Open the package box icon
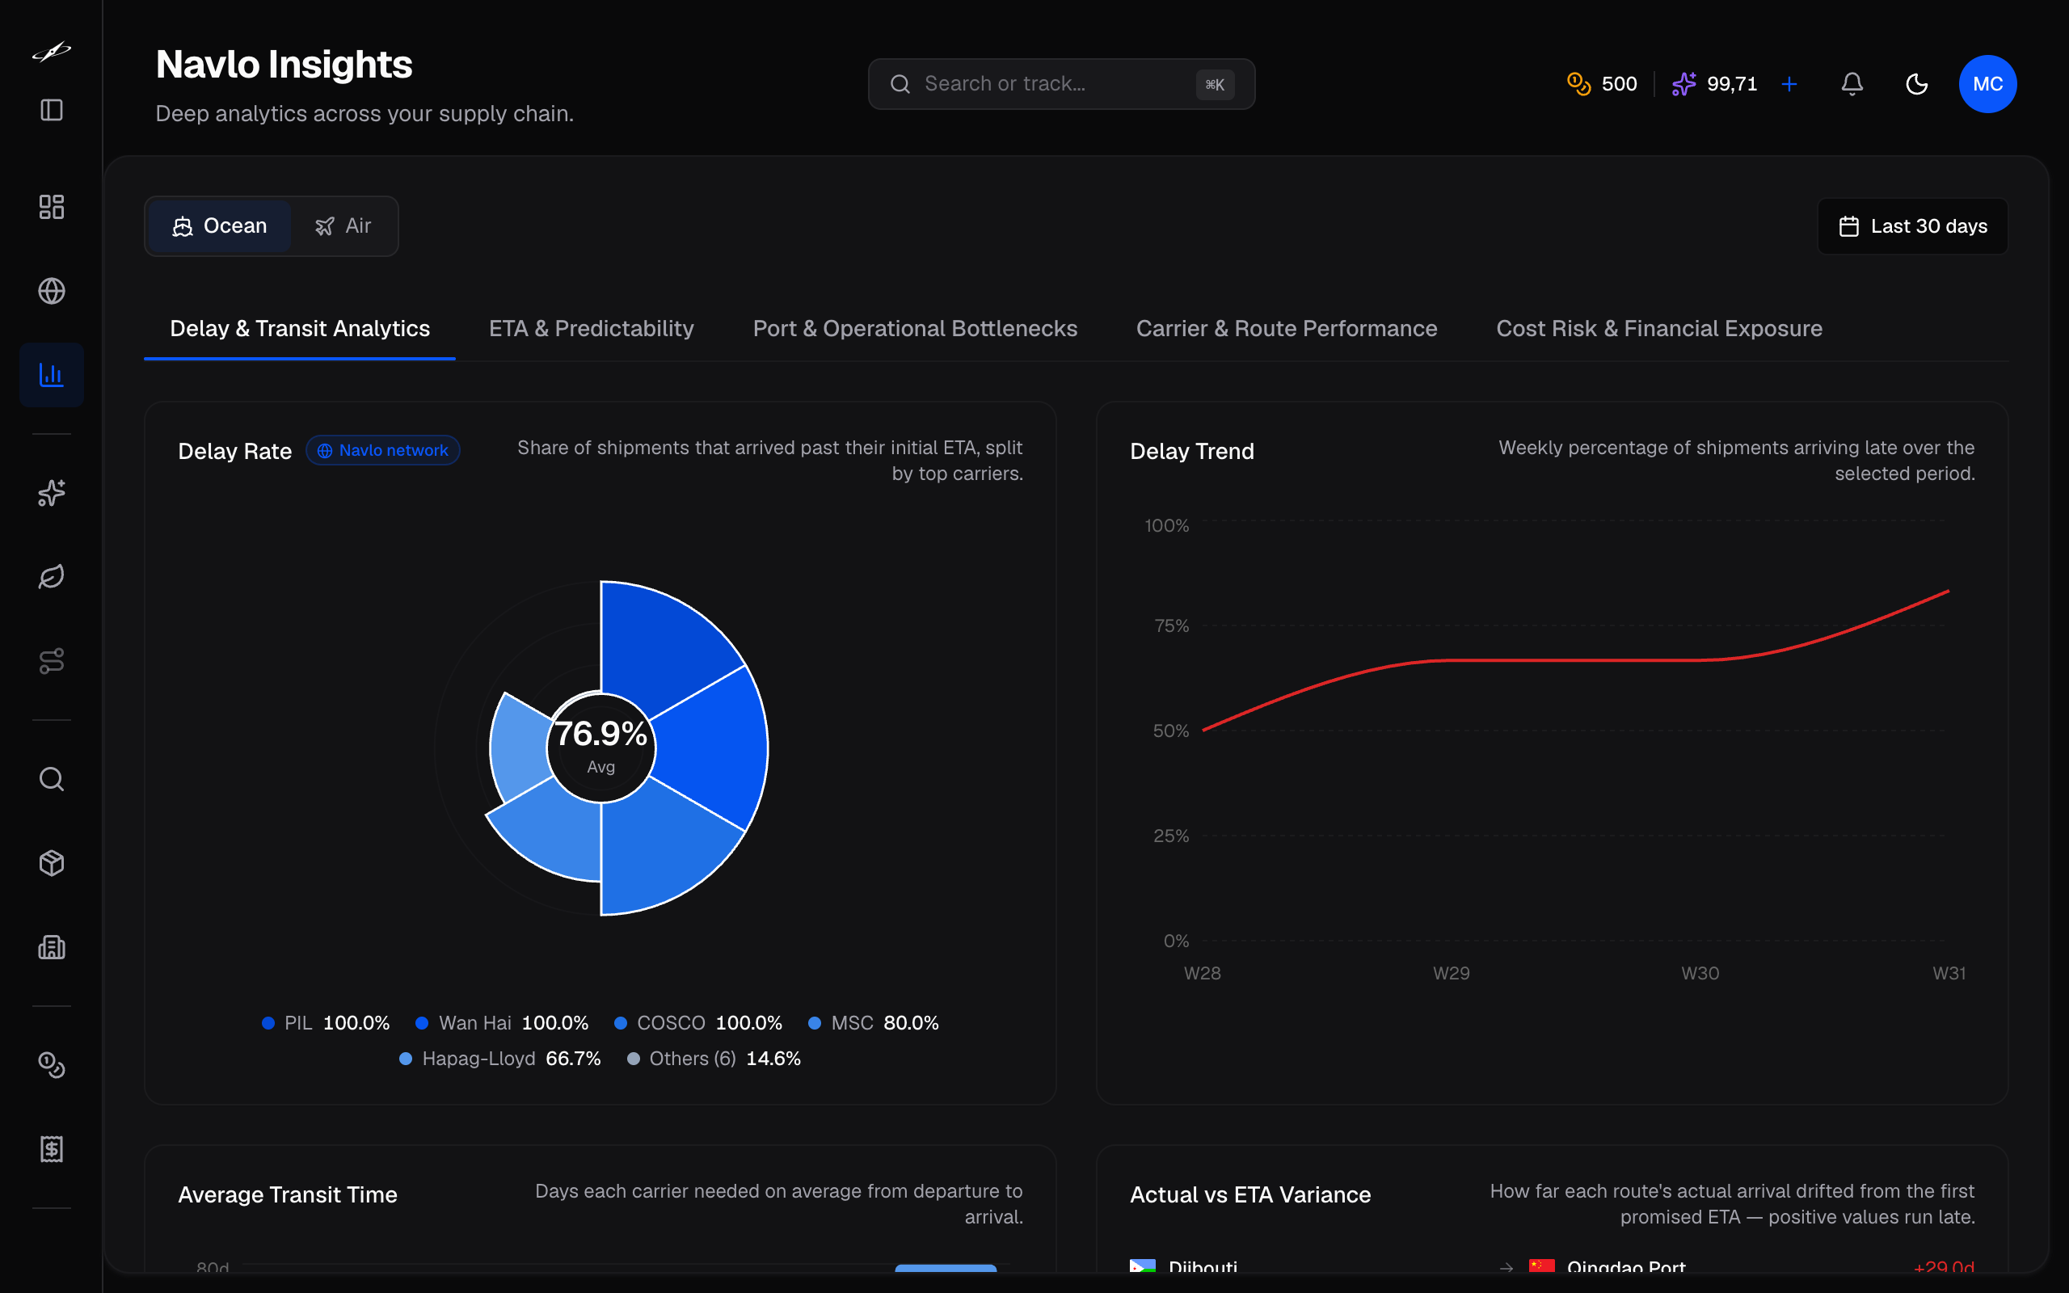The width and height of the screenshot is (2069, 1293). coord(51,863)
